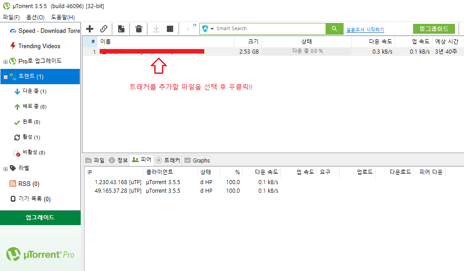Sort peers by 요구 column header
Viewport: 464px width, 271px height.
(328, 172)
